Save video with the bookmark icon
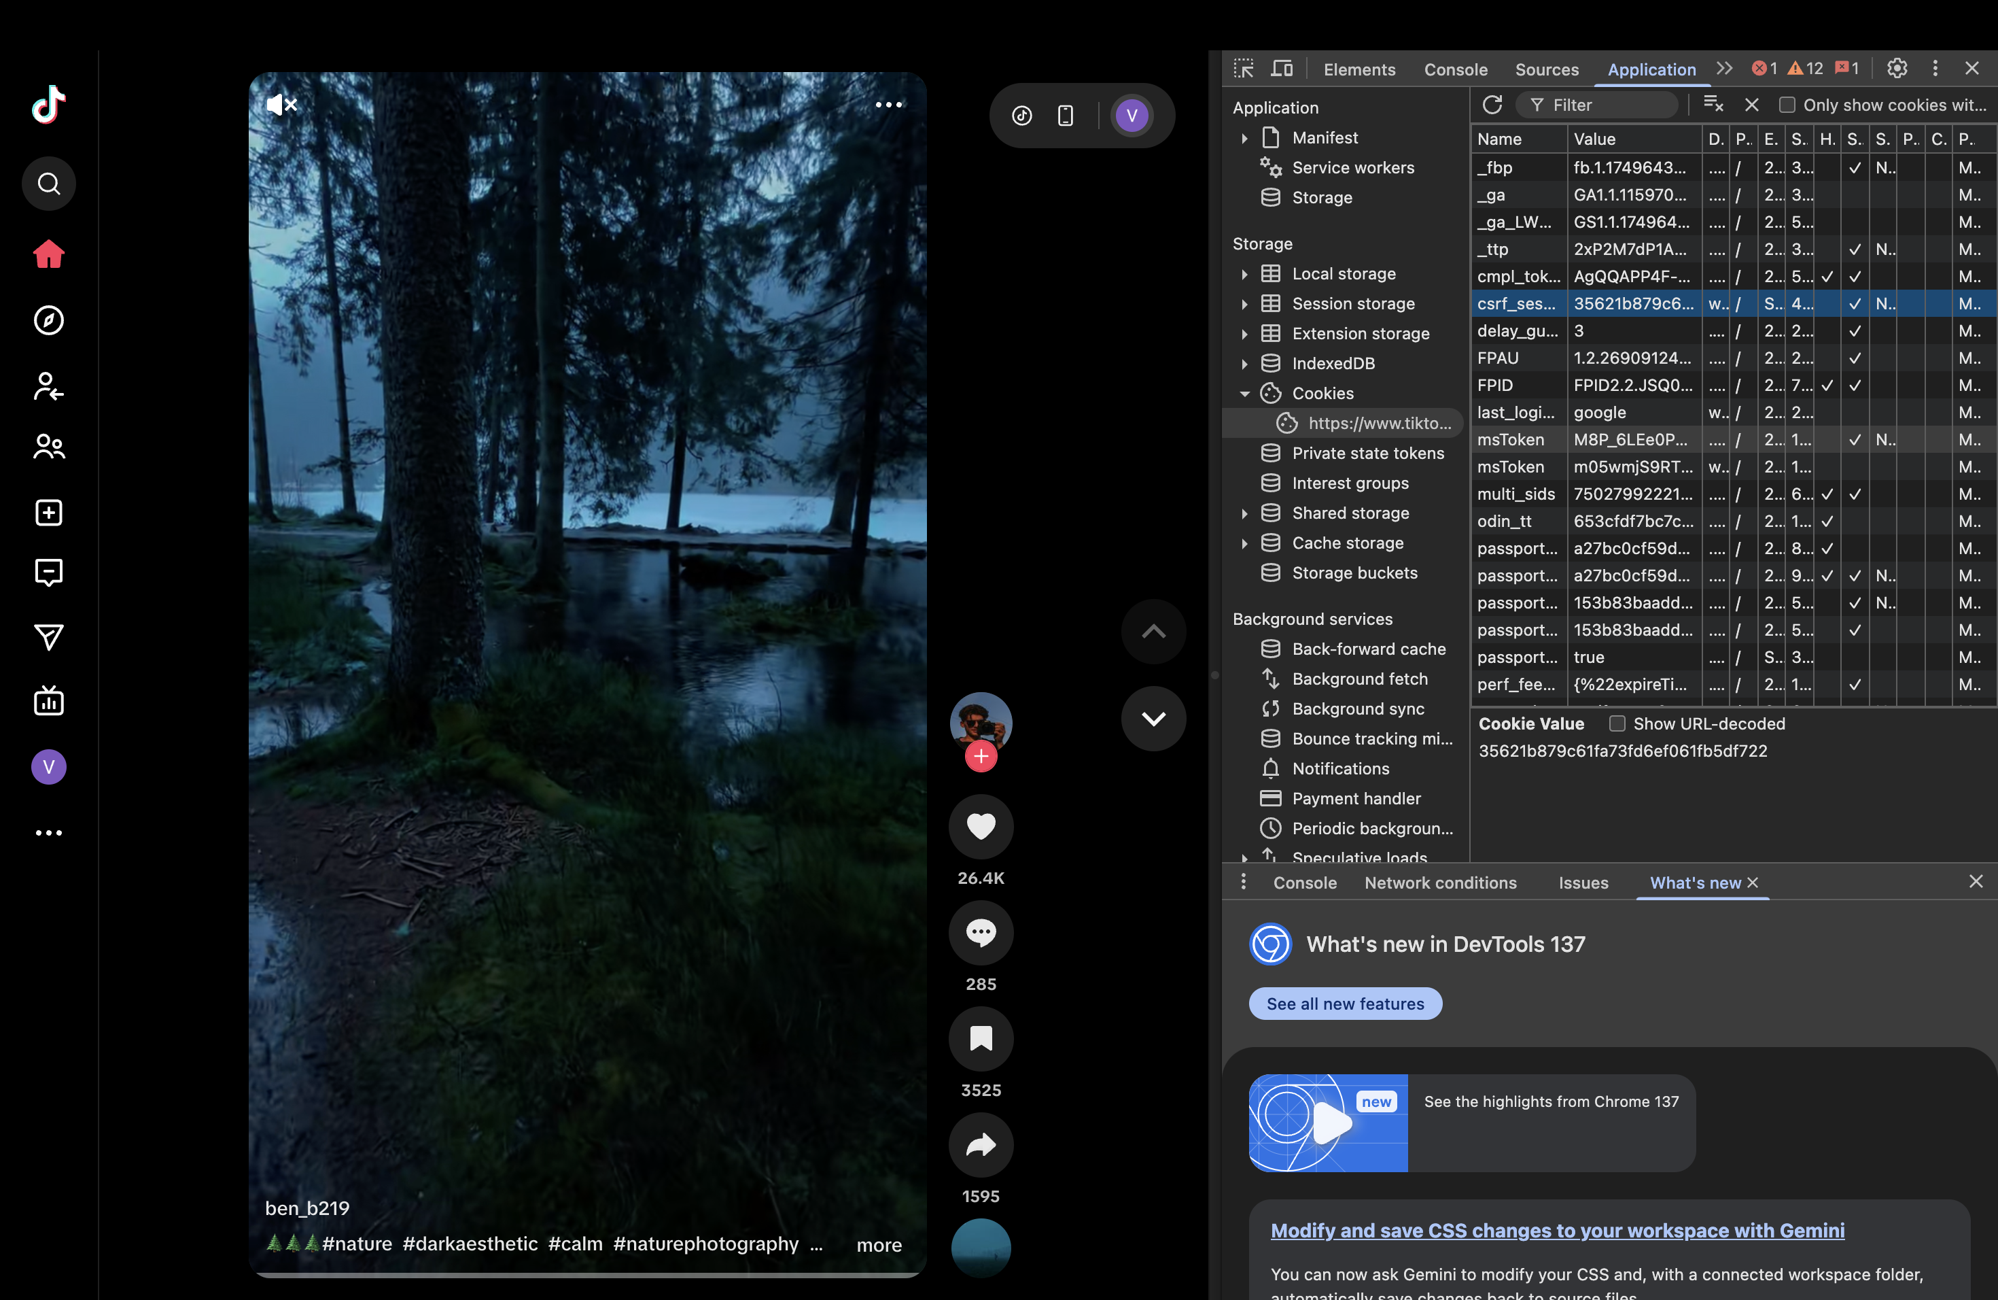Viewport: 1998px width, 1300px height. click(x=981, y=1039)
